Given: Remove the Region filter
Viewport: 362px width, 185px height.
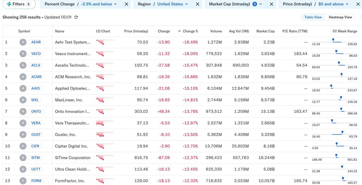Looking at the screenshot, I should point(198,4).
